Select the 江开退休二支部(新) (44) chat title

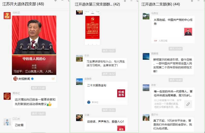pyautogui.click(x=160, y=4)
